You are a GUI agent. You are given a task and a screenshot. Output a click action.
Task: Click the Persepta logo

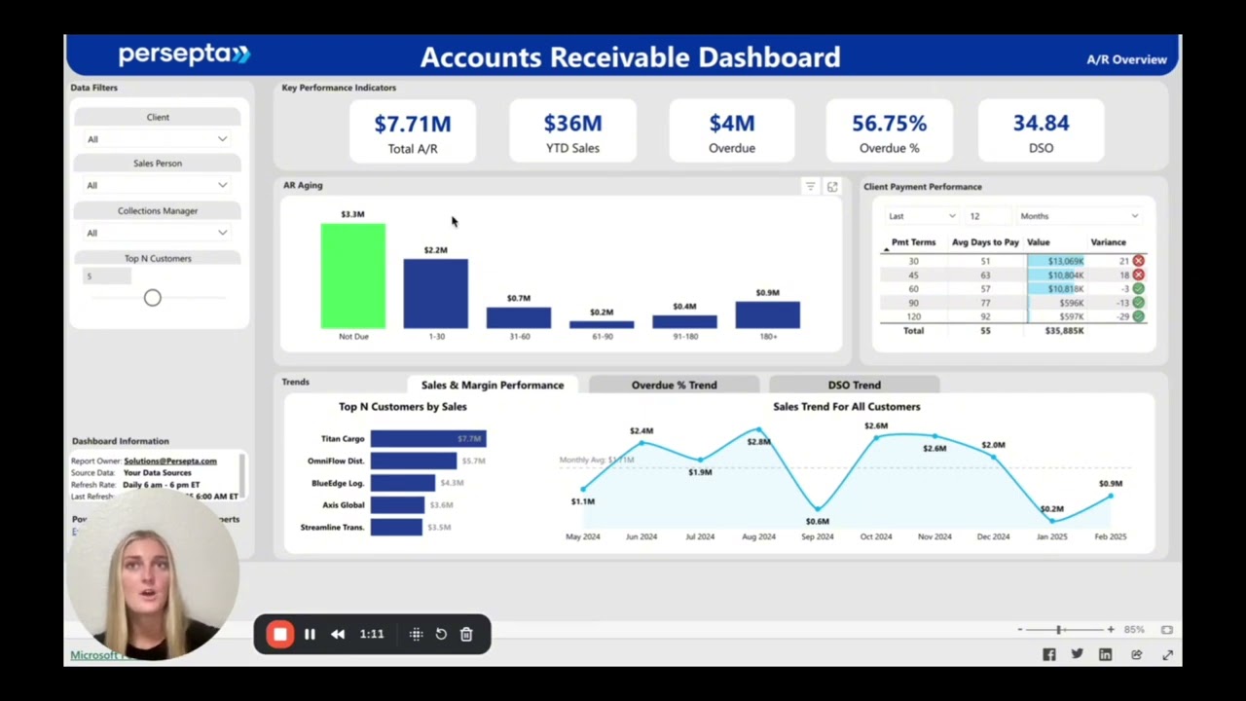pos(184,55)
